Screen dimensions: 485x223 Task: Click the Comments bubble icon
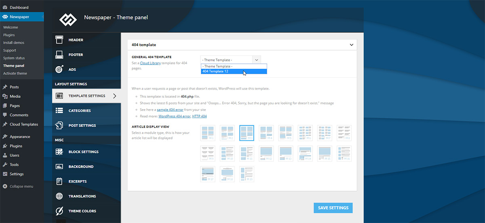tap(5, 115)
